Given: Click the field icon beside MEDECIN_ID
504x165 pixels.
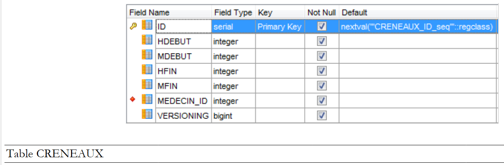Looking at the screenshot, I should [x=147, y=100].
